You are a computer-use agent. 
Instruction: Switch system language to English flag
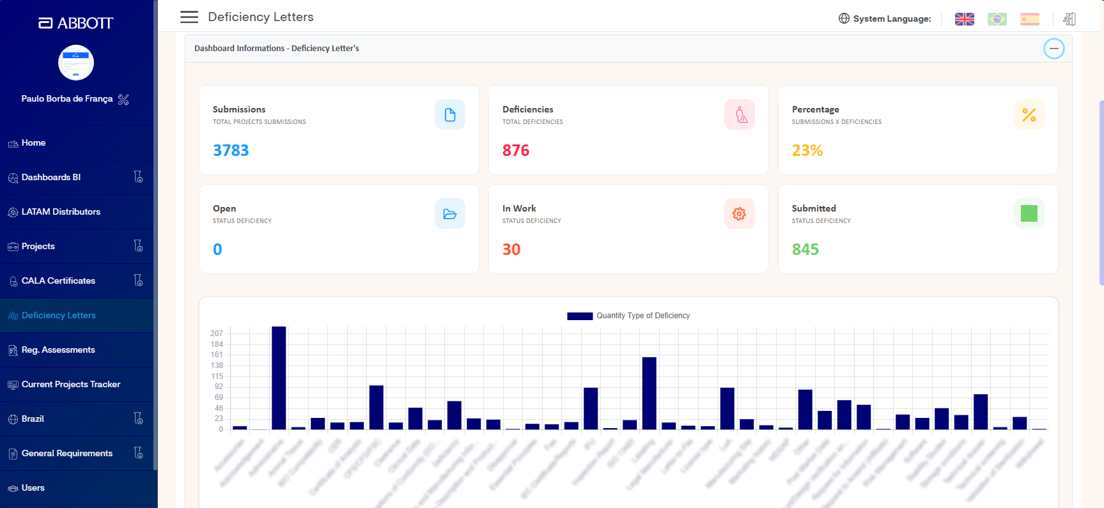pyautogui.click(x=964, y=19)
